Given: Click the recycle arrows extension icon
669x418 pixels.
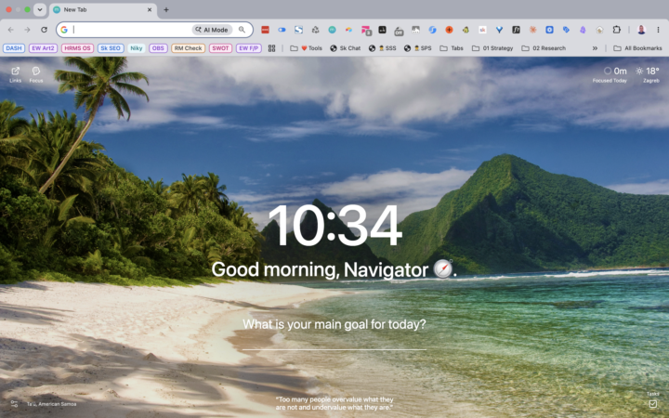Looking at the screenshot, I should click(x=315, y=30).
